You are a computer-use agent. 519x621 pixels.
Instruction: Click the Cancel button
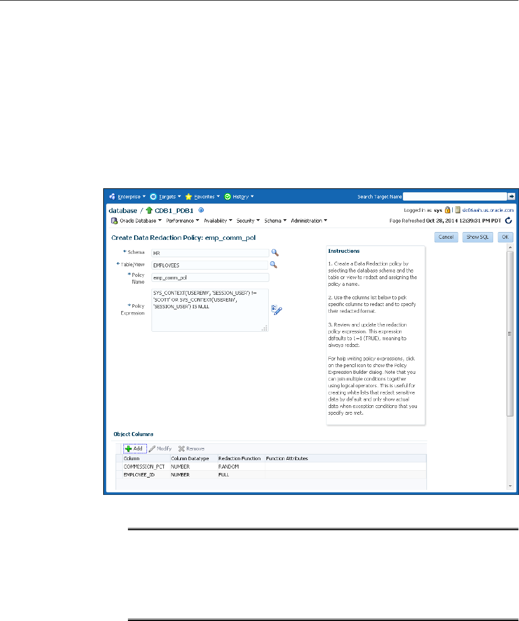tap(446, 237)
